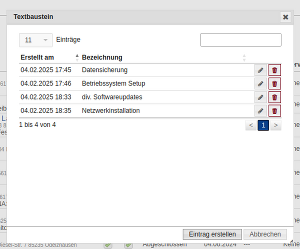300x249 pixels.
Task: Select the Datensicherung row text
Action: 104,70
